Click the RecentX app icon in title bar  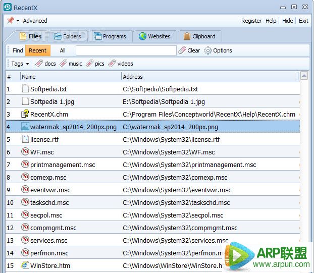[x=8, y=7]
